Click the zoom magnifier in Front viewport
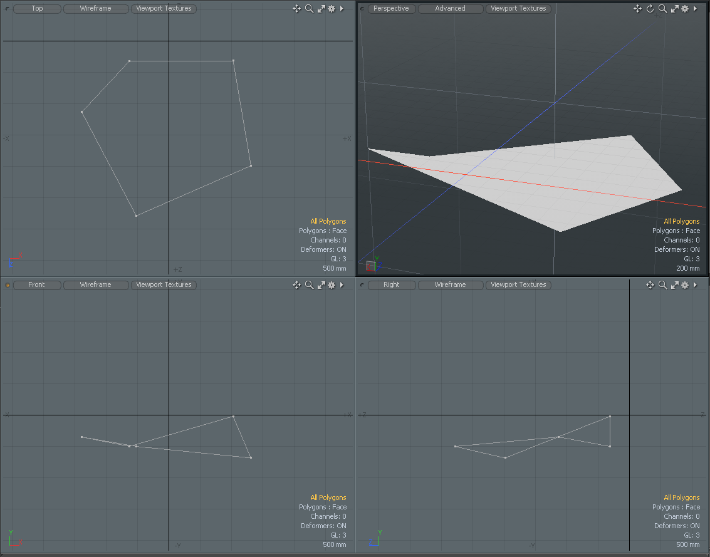The image size is (710, 557). (309, 285)
